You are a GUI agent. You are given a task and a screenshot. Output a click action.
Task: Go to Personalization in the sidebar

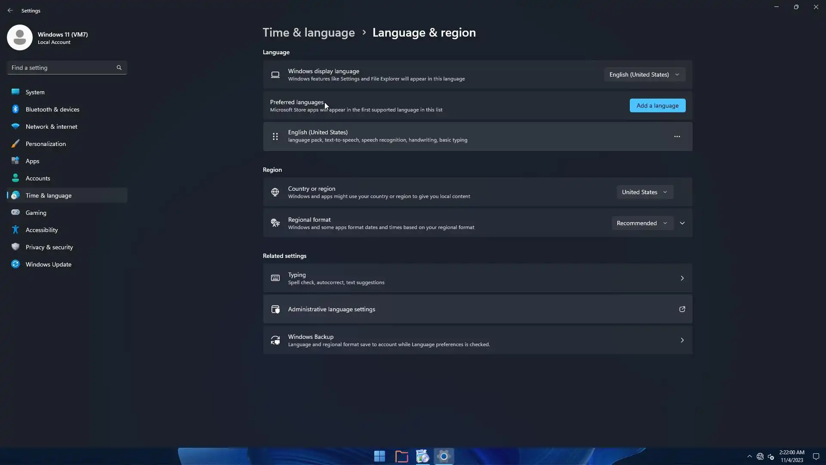coord(46,144)
